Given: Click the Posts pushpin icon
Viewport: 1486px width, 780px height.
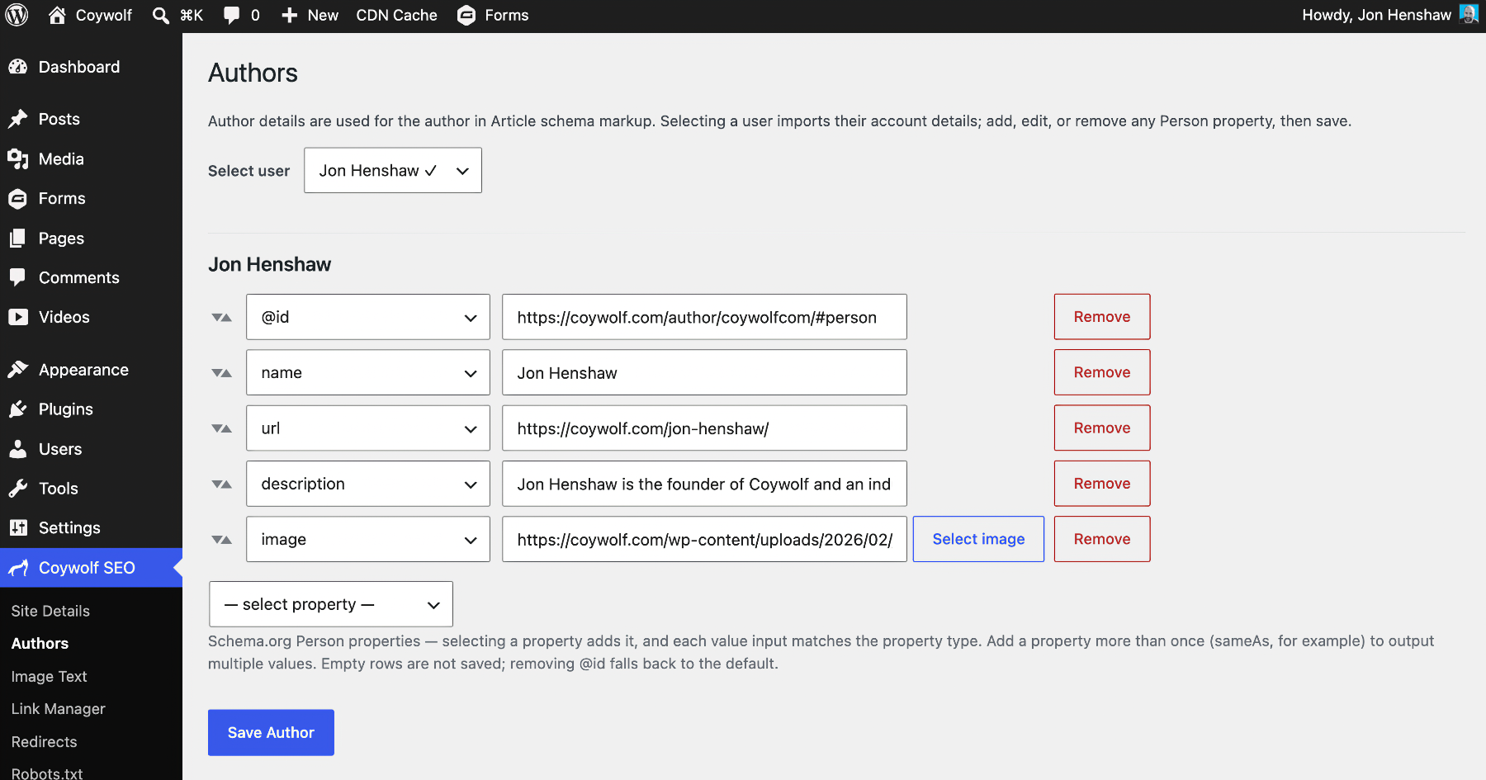Looking at the screenshot, I should [17, 119].
